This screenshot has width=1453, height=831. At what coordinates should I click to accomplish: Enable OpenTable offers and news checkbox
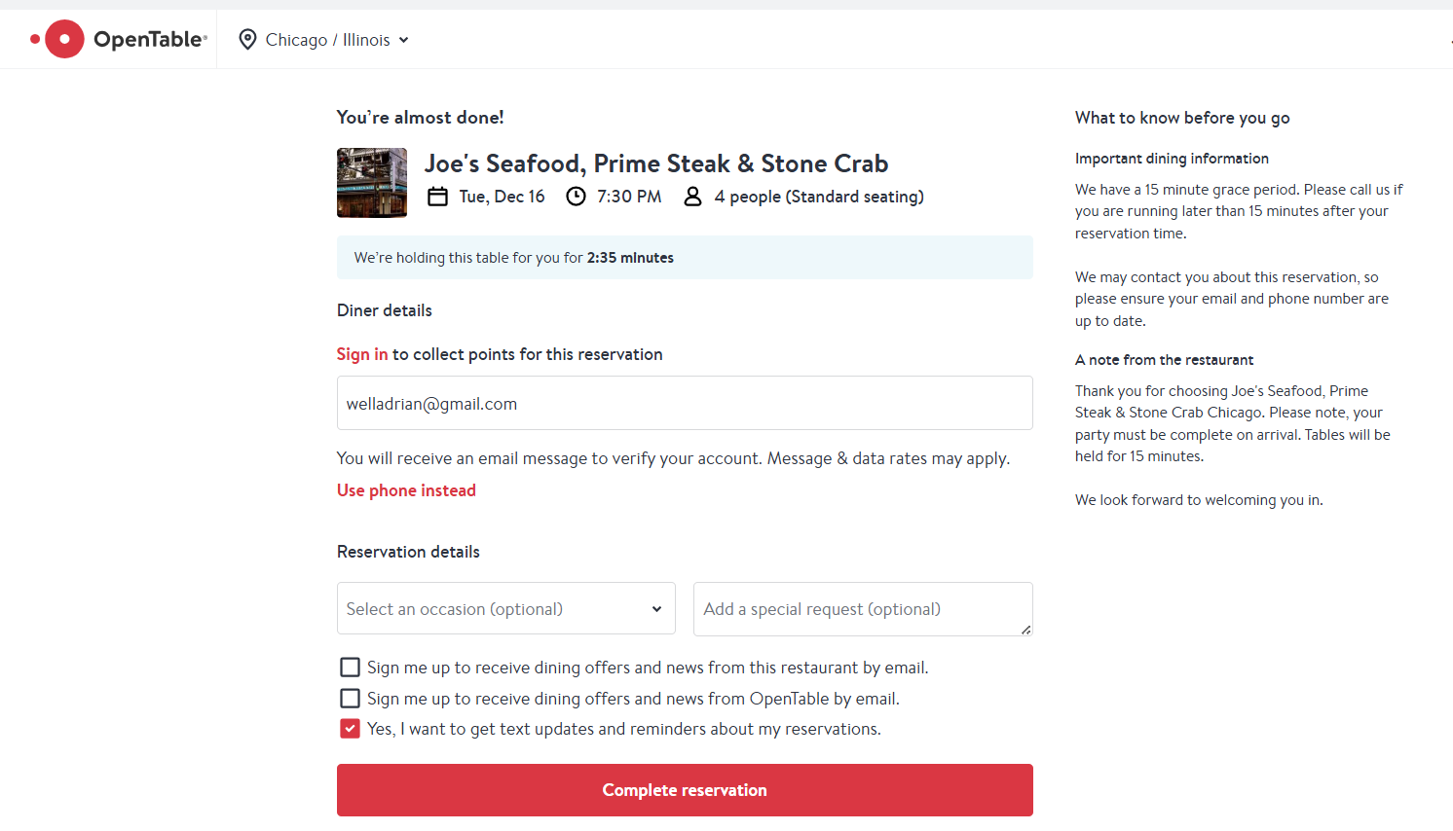pyautogui.click(x=350, y=699)
